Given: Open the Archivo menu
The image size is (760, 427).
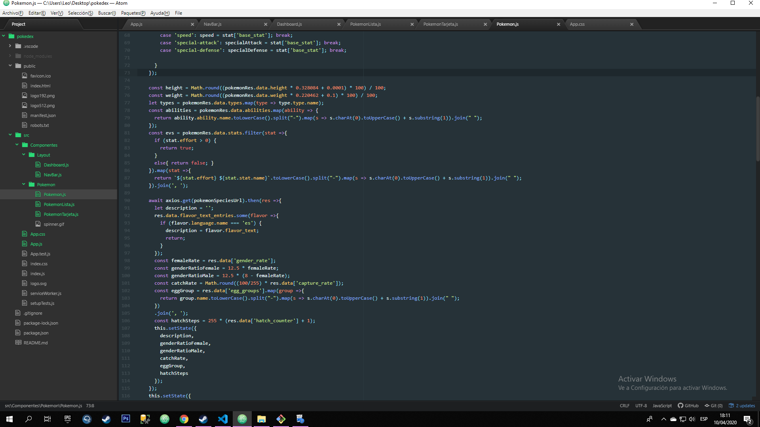Looking at the screenshot, I should 13,13.
